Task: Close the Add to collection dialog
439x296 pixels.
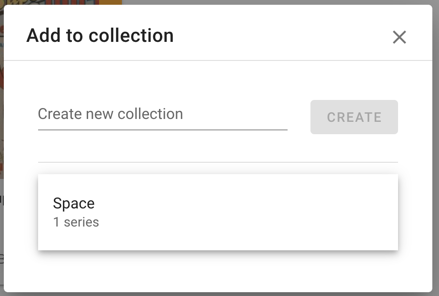Action: [399, 37]
